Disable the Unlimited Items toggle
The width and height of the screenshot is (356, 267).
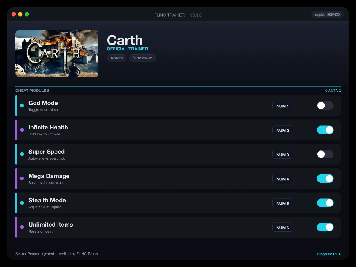point(325,227)
